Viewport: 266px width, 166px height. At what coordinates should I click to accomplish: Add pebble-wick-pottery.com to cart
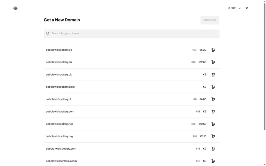tap(213, 149)
